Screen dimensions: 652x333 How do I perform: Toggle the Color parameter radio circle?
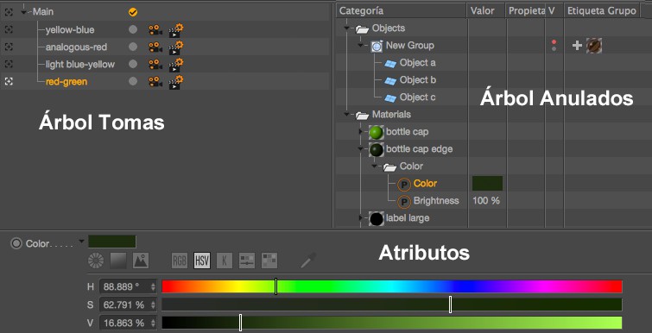[x=16, y=244]
